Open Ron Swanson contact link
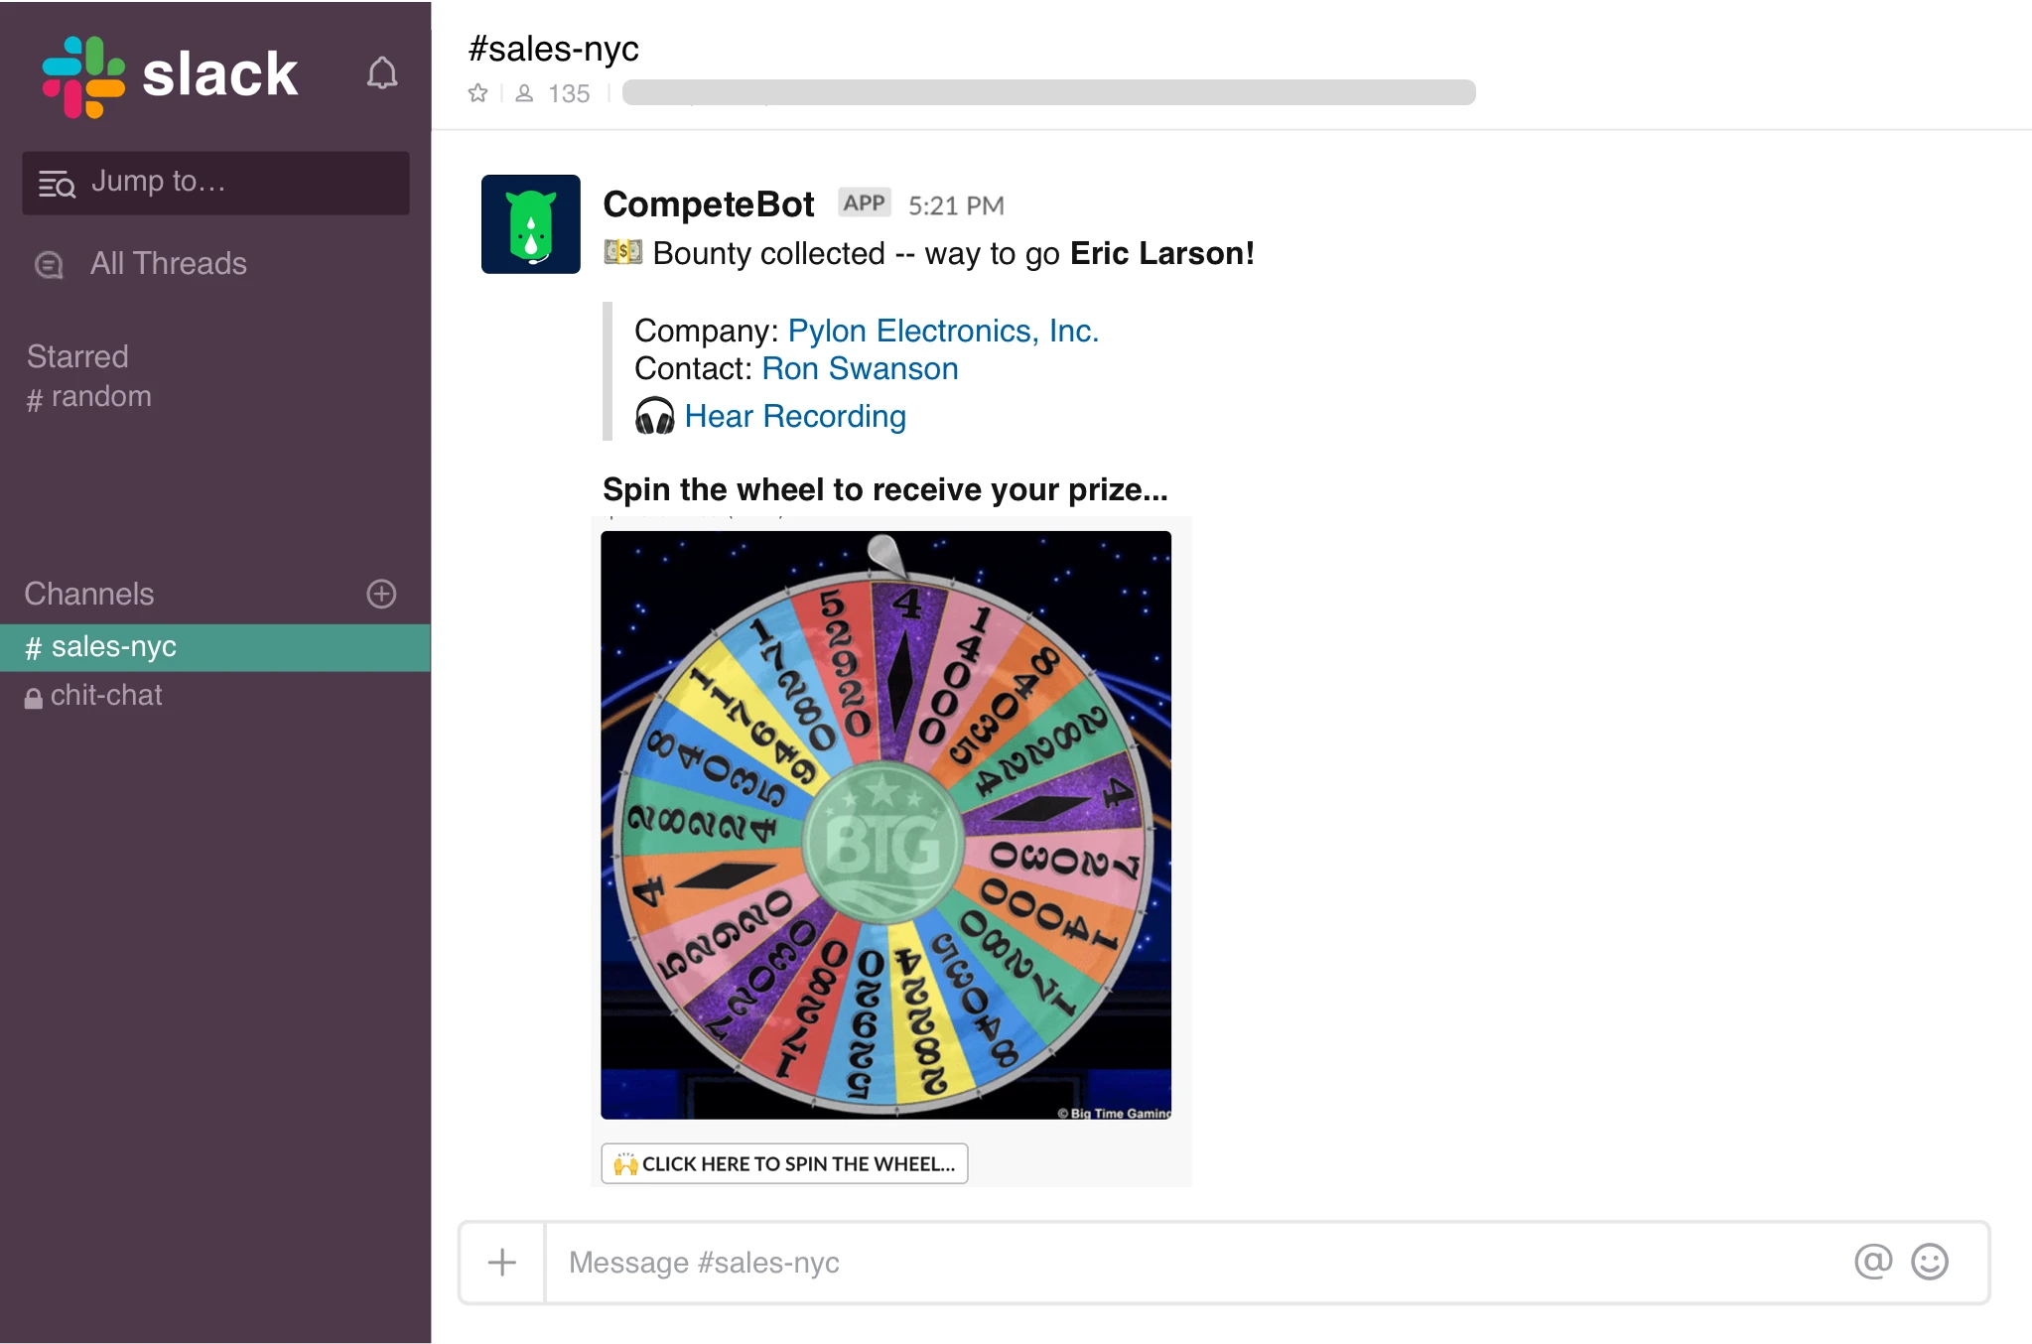The height and width of the screenshot is (1344, 2032). pyautogui.click(x=860, y=369)
